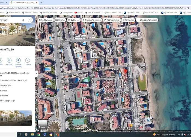Open the Hermes - Moddo bookmark
Viewport: 191px width, 137px height.
[13, 13]
